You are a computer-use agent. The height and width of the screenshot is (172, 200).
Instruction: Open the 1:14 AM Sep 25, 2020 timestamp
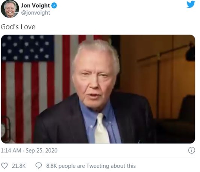pos(29,151)
